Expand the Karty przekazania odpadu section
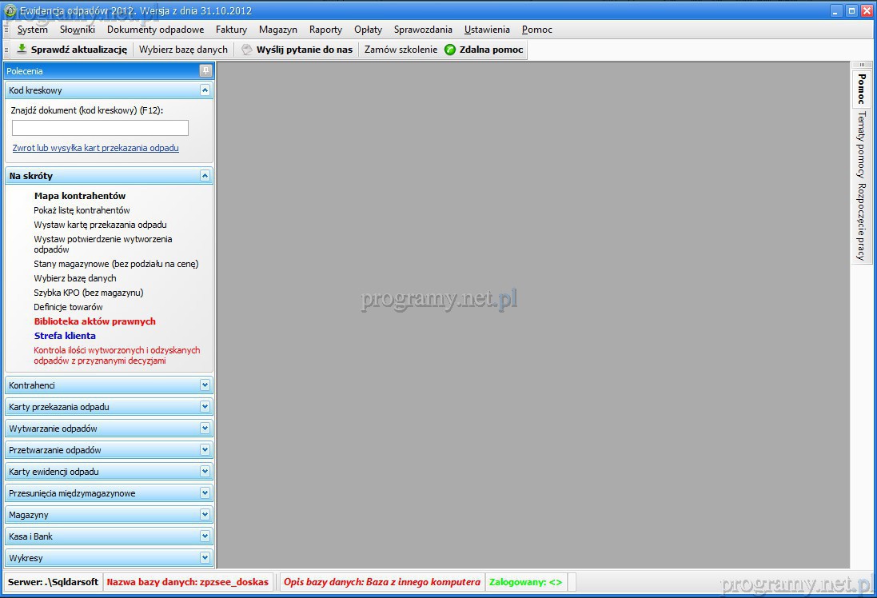This screenshot has height=598, width=877. click(x=205, y=407)
